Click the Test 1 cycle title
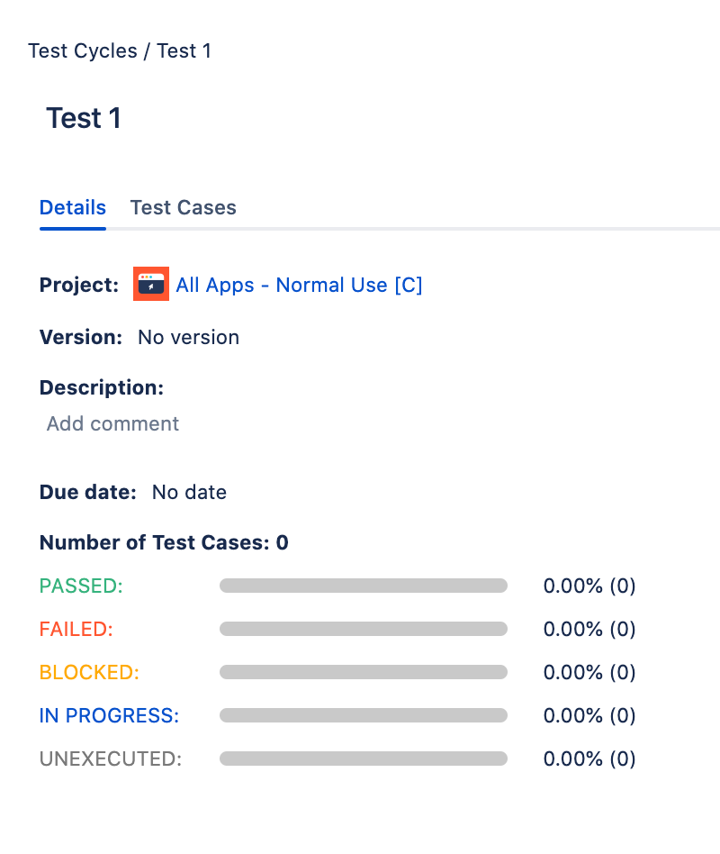Screen dimensions: 720x854 pos(84,118)
